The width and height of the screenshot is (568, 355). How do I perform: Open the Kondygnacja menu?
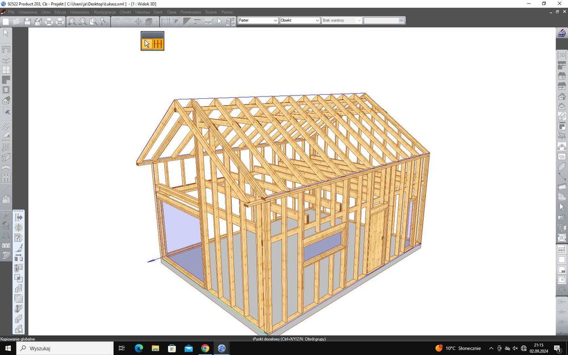click(105, 12)
